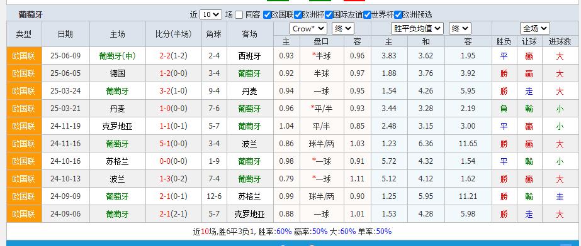
Task: Click handicap *平/半 in 25-03-21 row
Action: (321, 109)
